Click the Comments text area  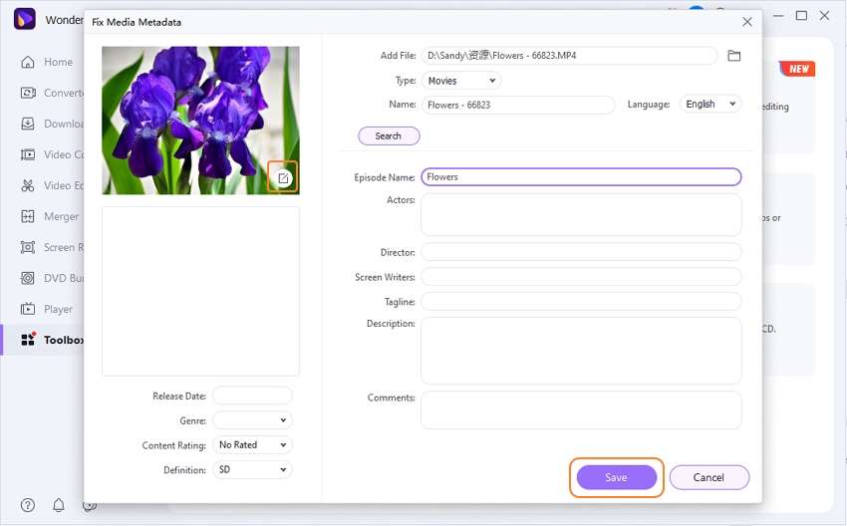(x=581, y=409)
